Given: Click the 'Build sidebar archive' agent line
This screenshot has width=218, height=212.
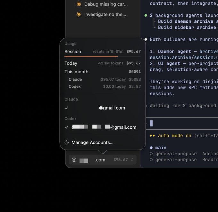Looking at the screenshot, I should (188, 27).
